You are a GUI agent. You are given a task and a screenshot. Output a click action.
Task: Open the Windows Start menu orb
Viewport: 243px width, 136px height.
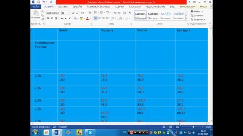pos(35,133)
